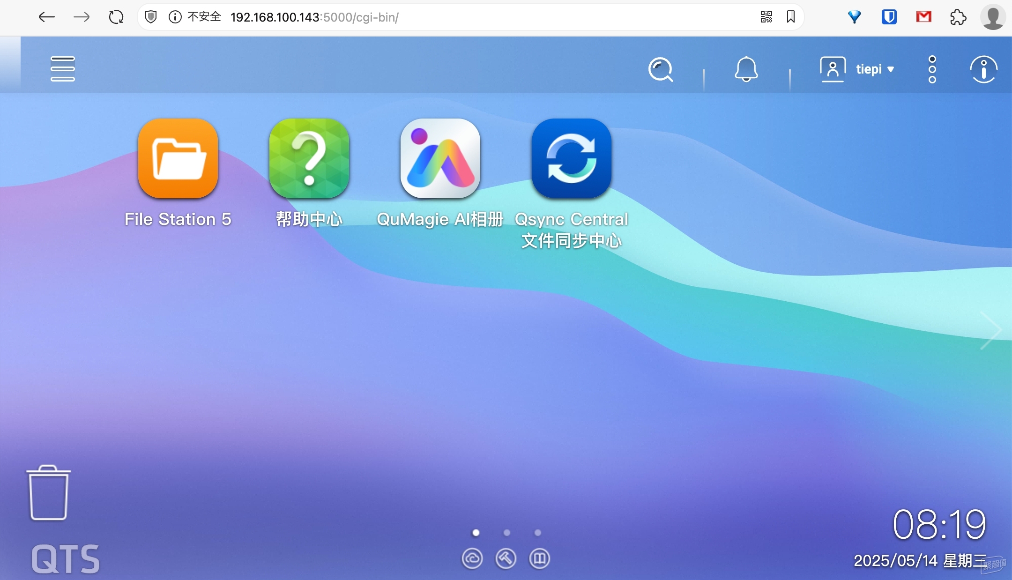Viewport: 1012px width, 580px height.
Task: Open the notifications bell
Action: tap(746, 69)
